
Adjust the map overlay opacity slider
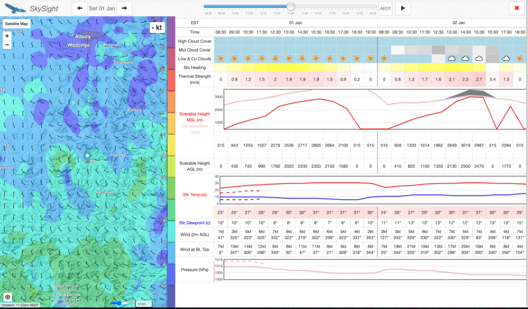point(120,303)
